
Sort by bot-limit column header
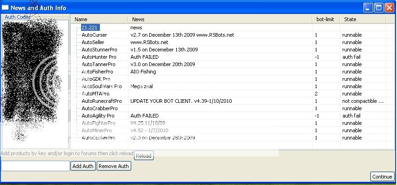coord(326,19)
